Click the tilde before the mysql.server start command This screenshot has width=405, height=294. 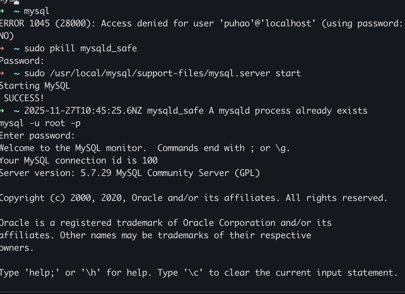pos(16,73)
